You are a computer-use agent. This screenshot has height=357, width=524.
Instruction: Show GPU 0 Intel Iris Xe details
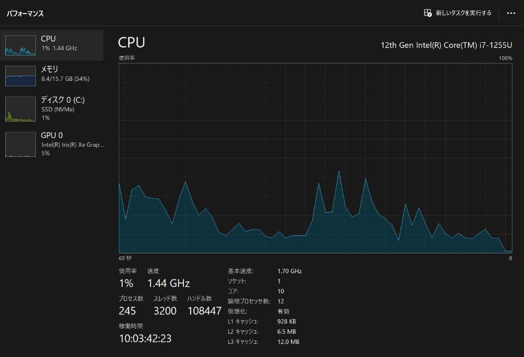coord(72,144)
